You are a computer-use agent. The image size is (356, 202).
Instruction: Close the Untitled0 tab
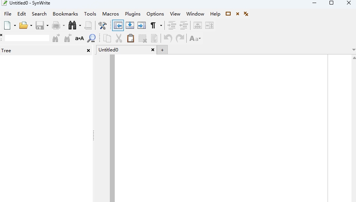coord(153,50)
